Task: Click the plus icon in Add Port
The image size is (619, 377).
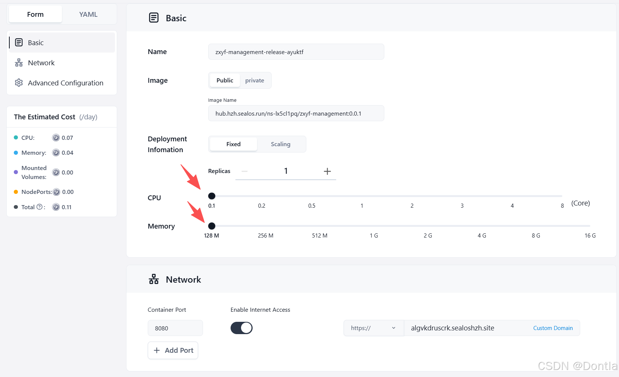Action: [x=157, y=350]
